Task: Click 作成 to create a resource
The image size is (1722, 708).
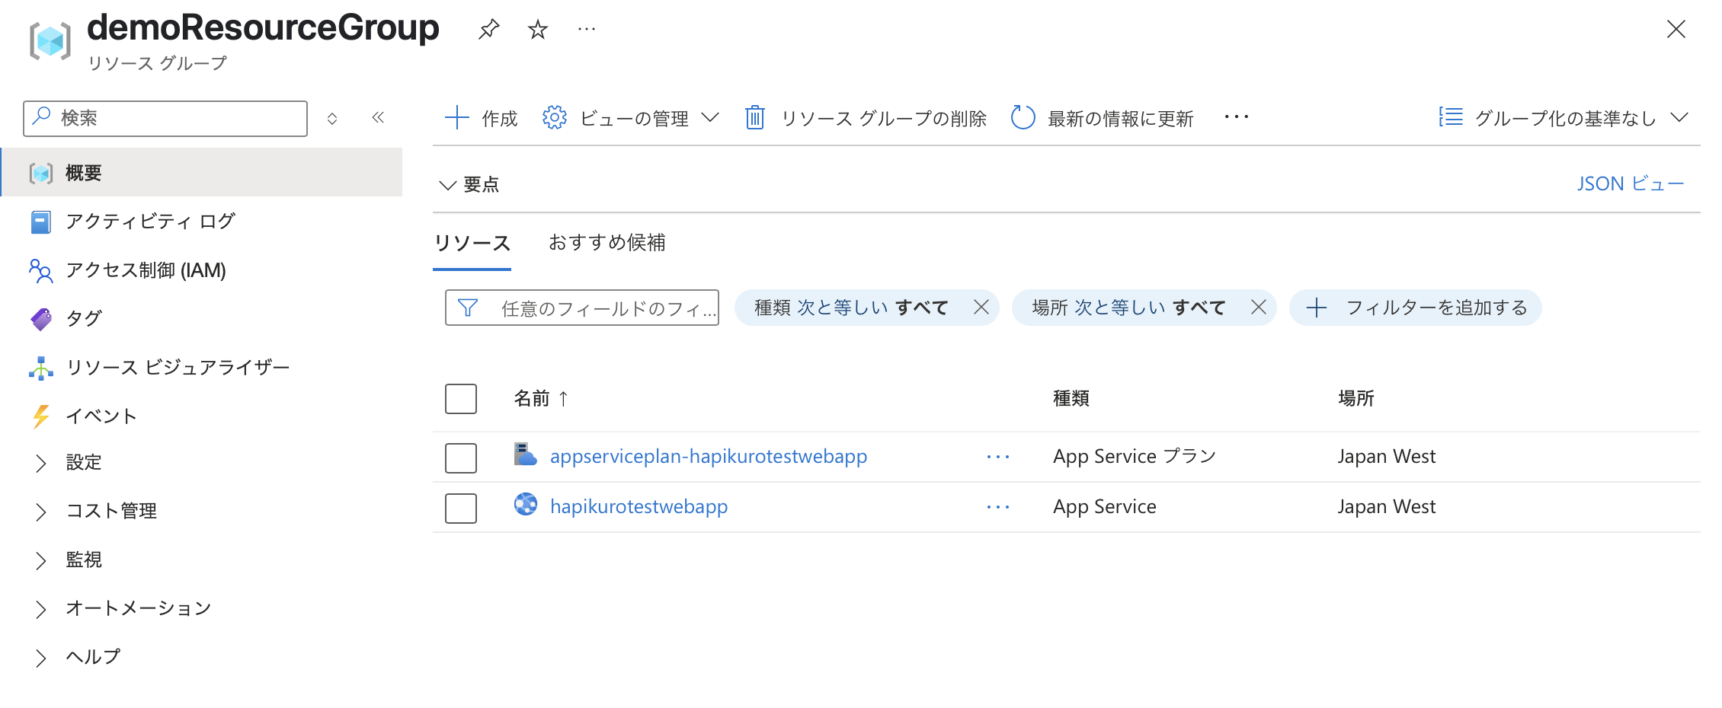Action: (481, 118)
